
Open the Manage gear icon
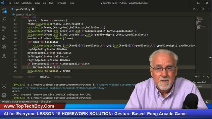pos(4,95)
